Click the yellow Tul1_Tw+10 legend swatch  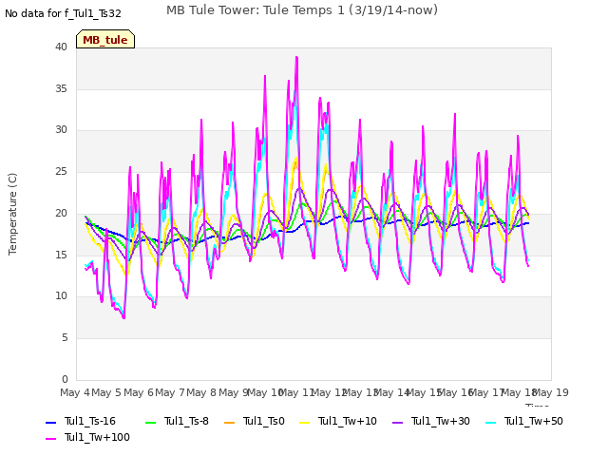tap(305, 422)
